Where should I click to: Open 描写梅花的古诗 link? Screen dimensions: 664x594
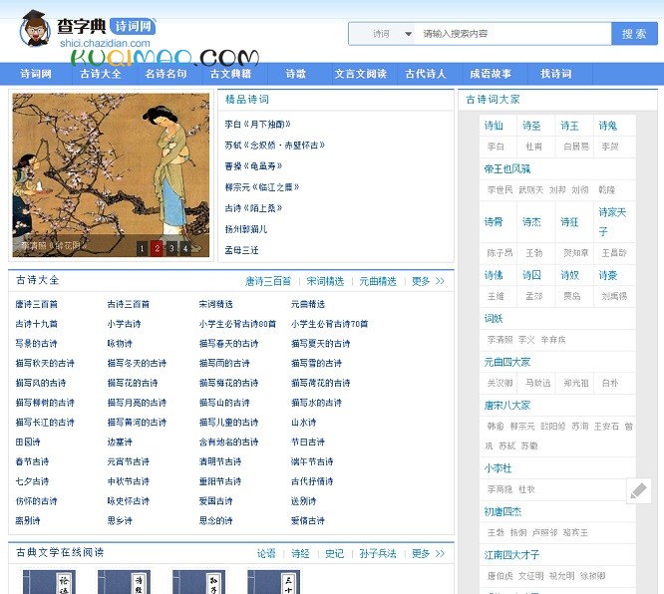coord(228,383)
